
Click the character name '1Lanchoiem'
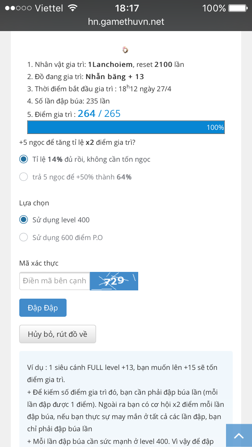110,65
